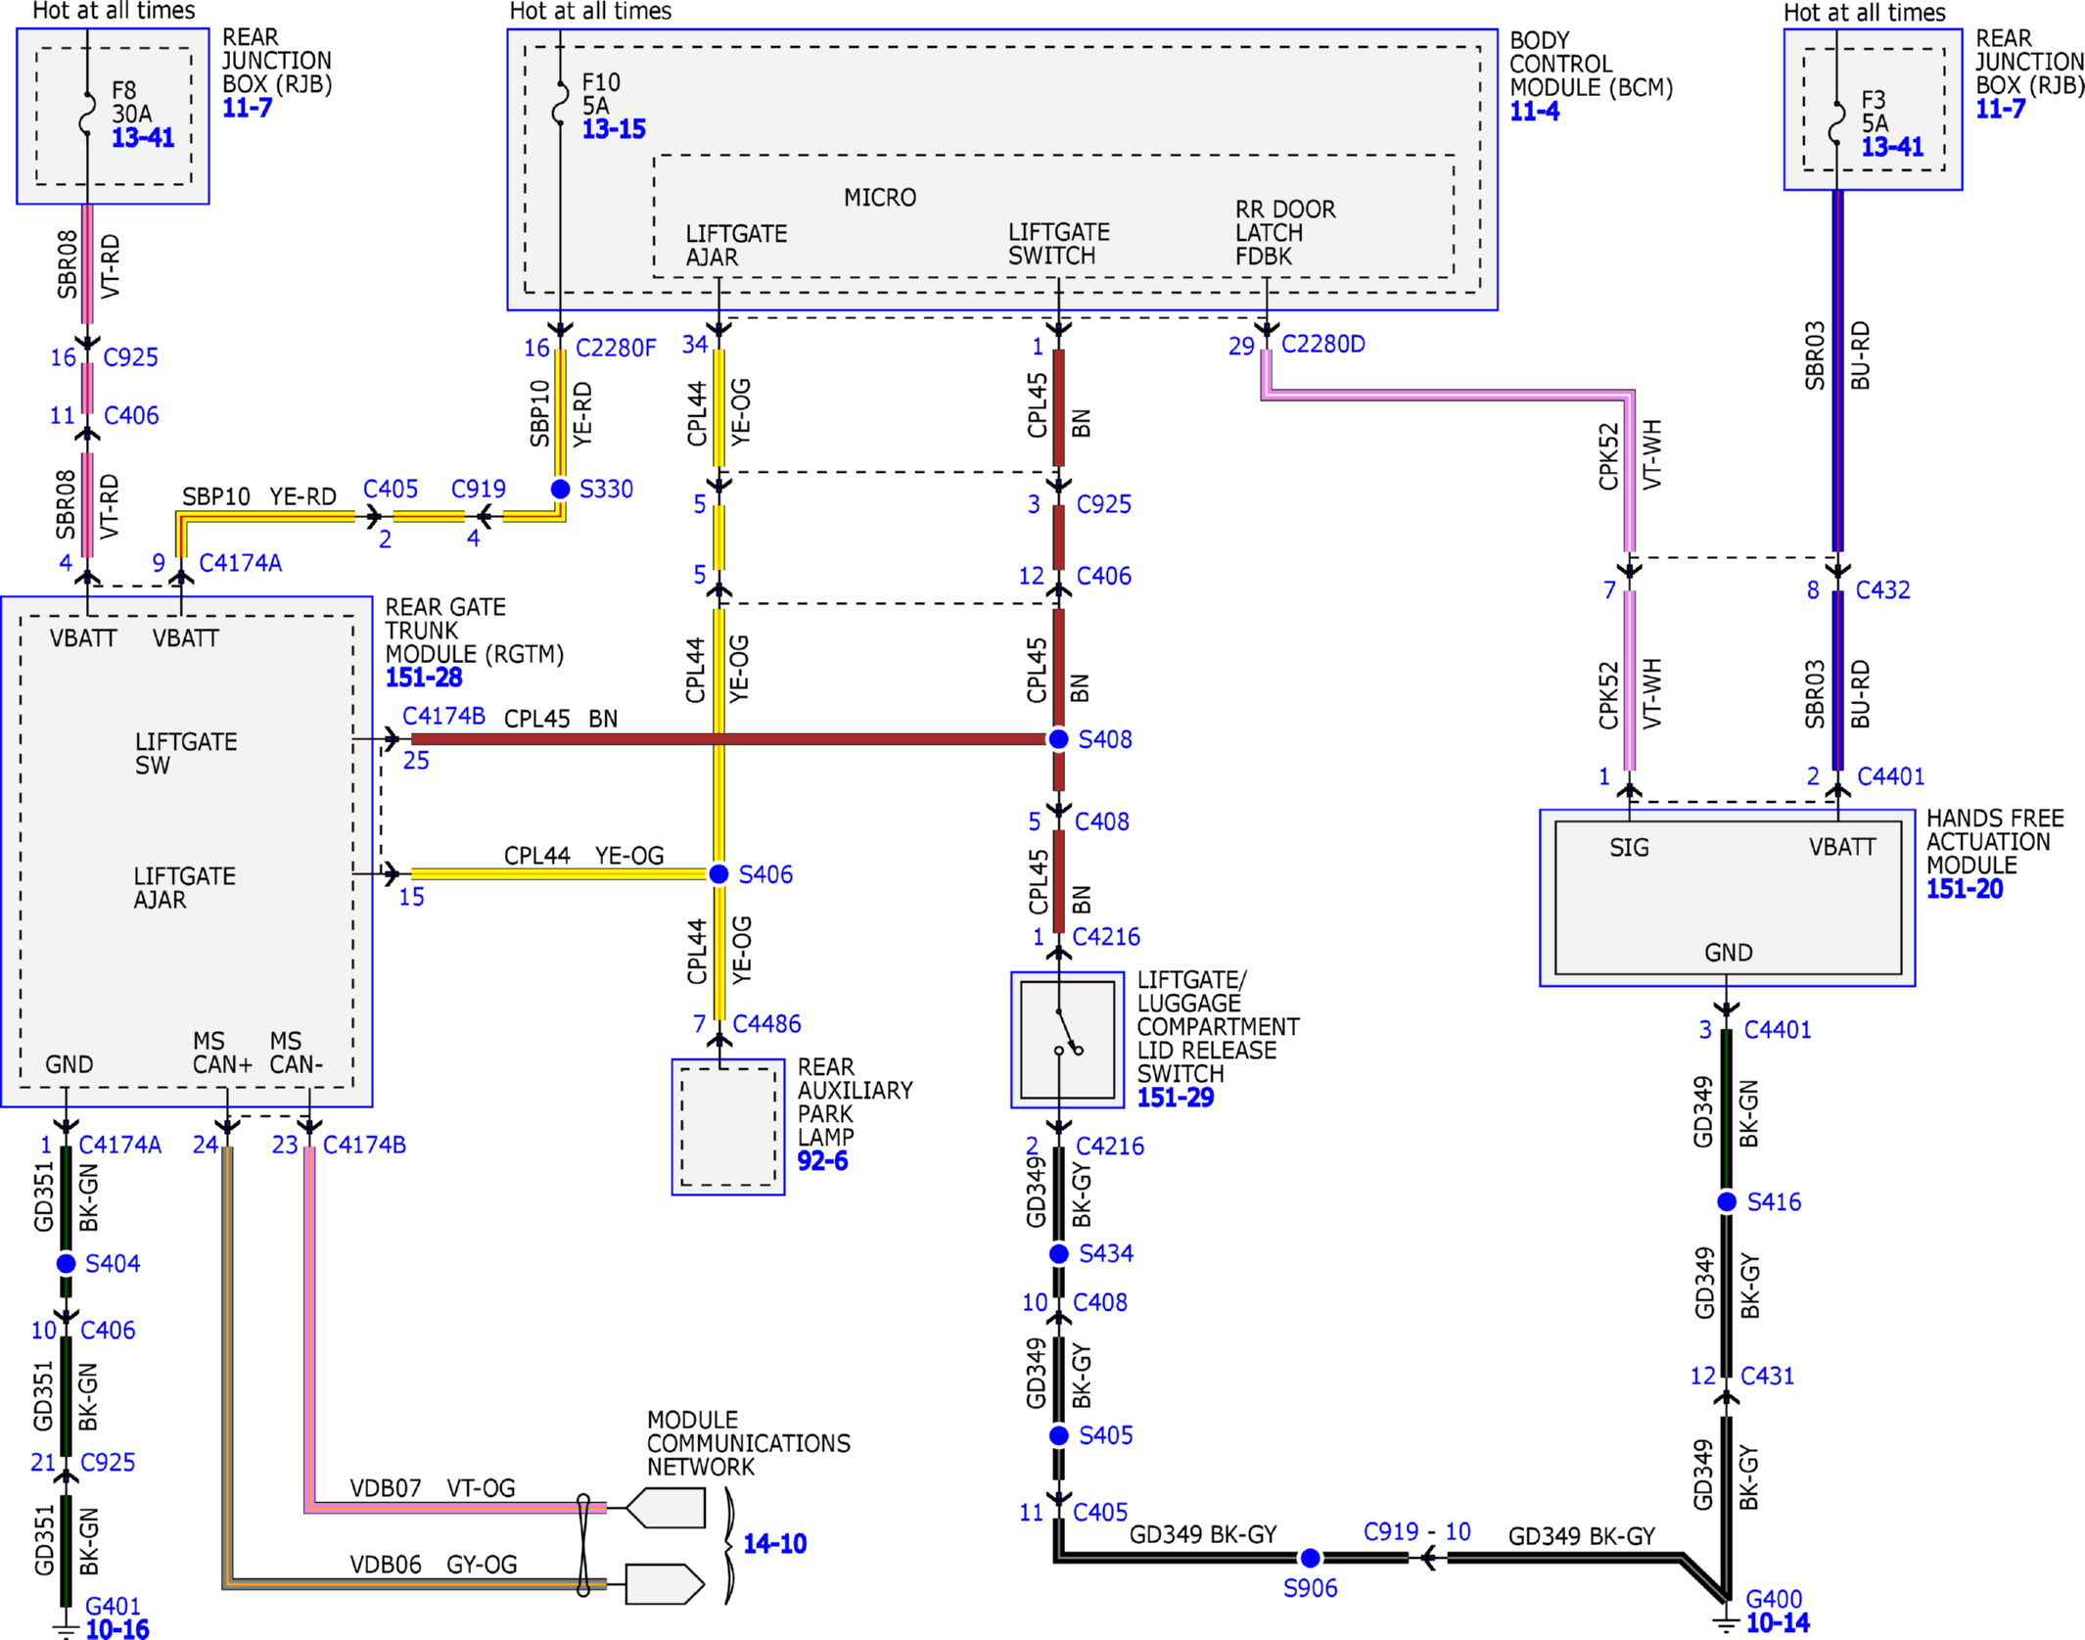Screen dimensions: 2085x1640
Task: Select the 'VDB06 GY-OG' wire label
Action: [x=434, y=1565]
